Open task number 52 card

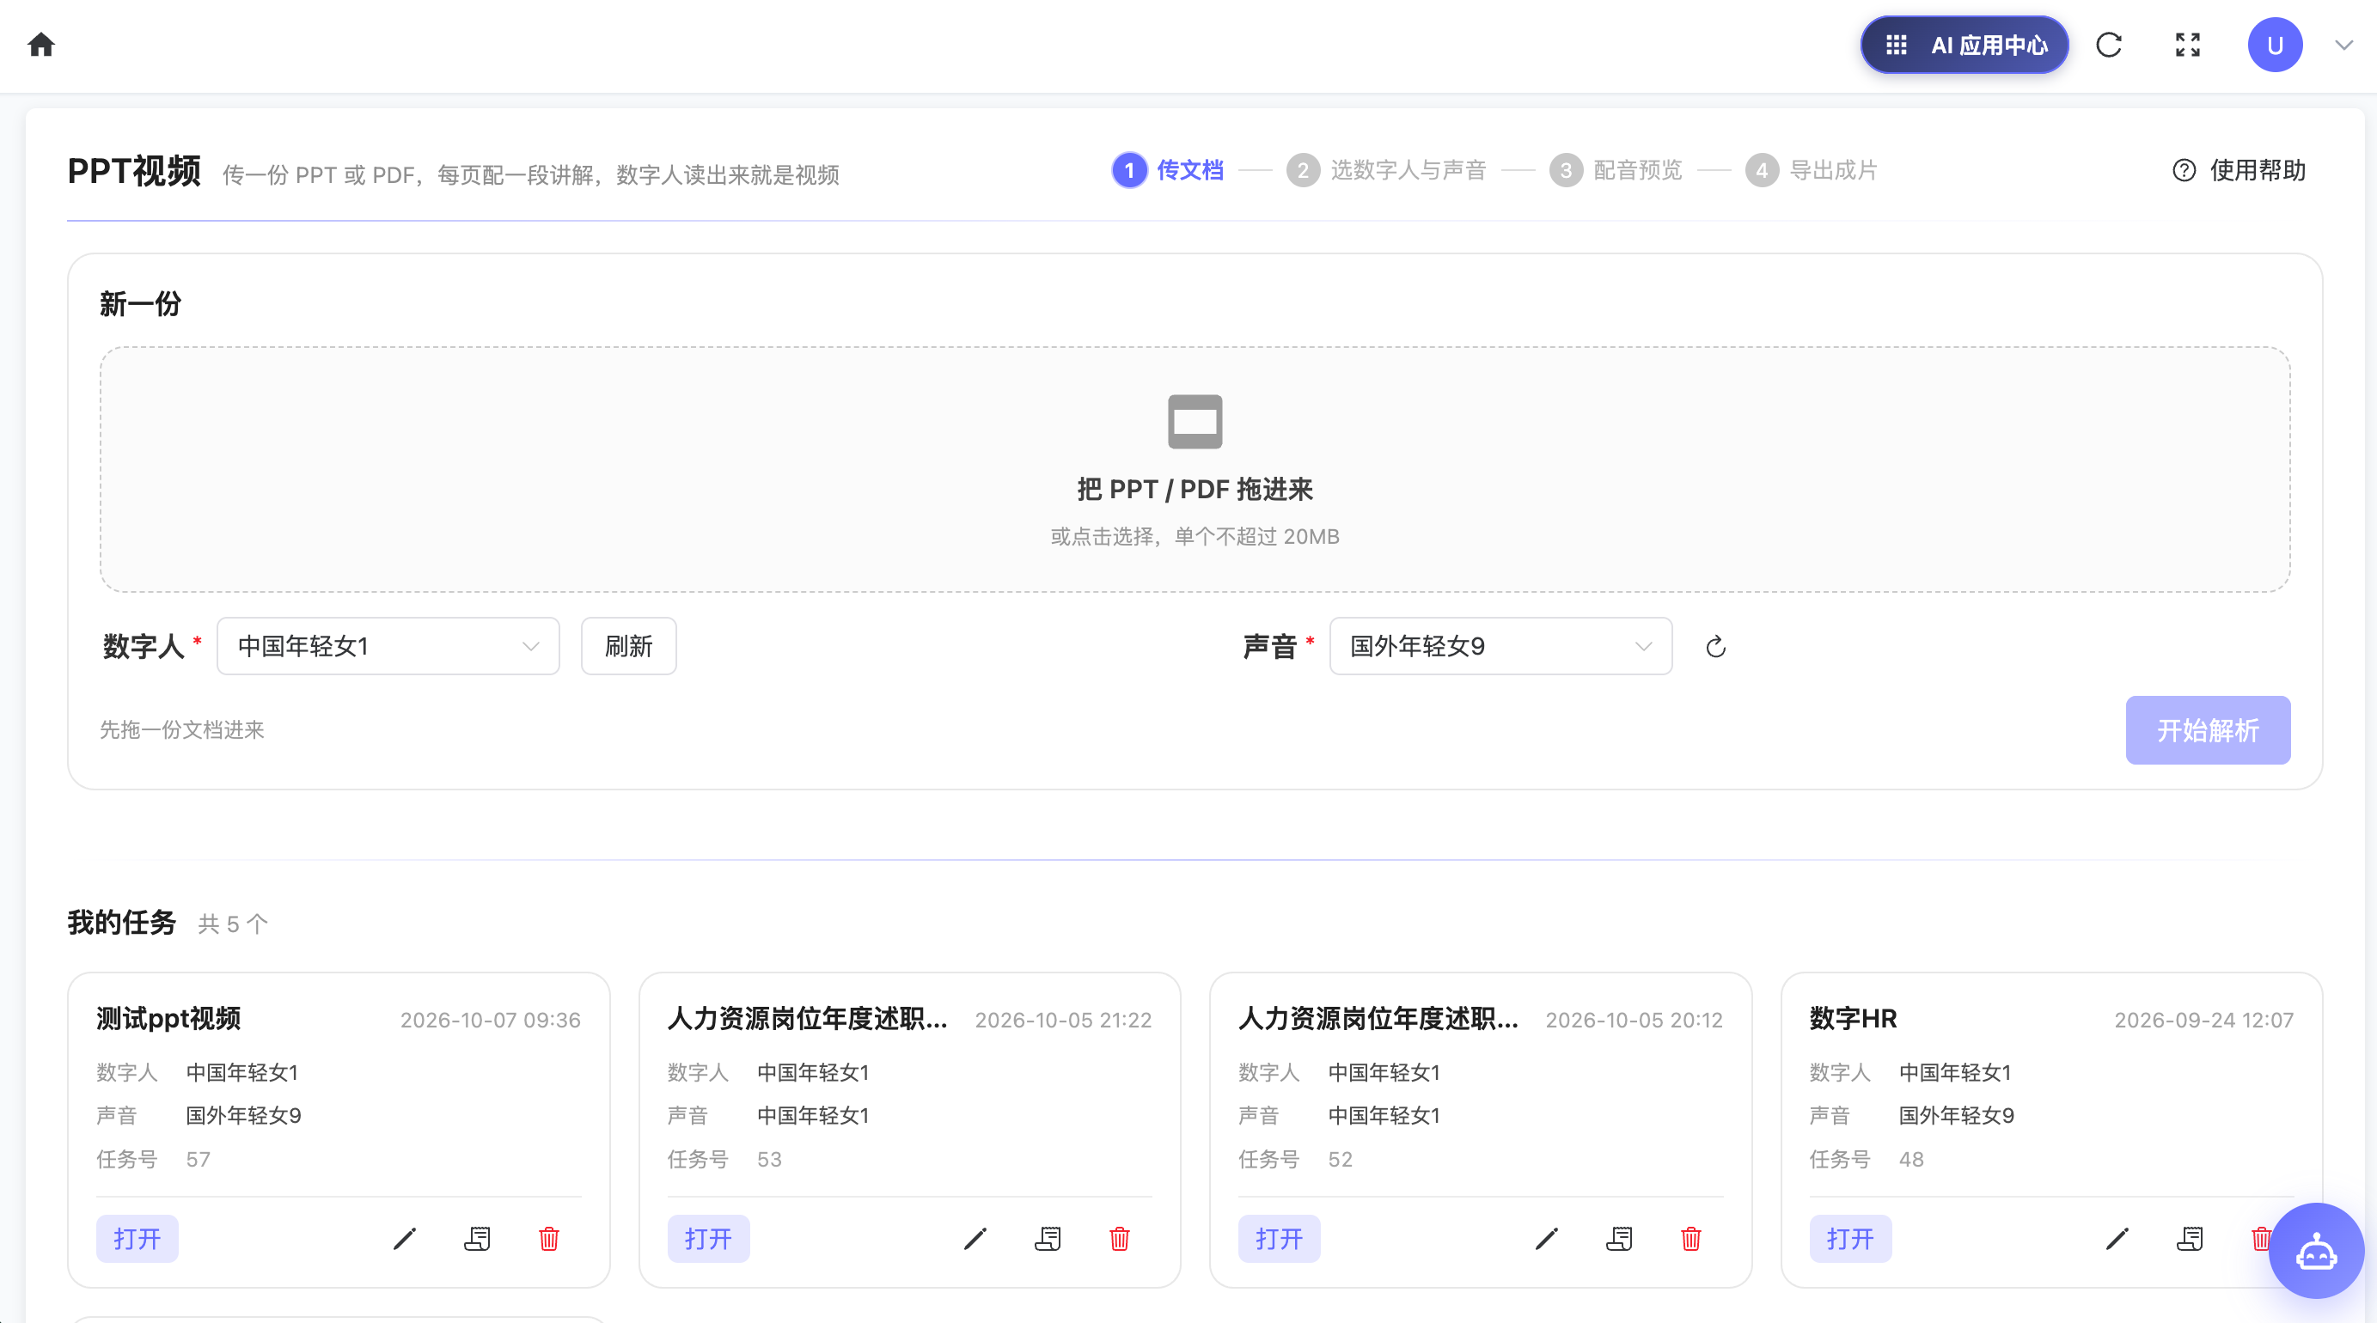tap(1279, 1238)
